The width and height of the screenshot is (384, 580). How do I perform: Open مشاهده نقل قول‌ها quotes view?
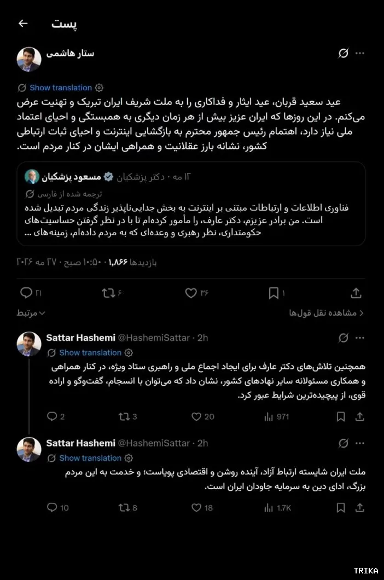coord(326,313)
